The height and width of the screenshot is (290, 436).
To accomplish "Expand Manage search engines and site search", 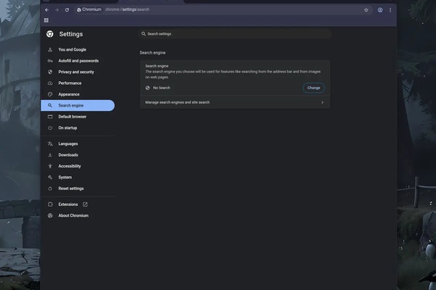I will point(234,102).
